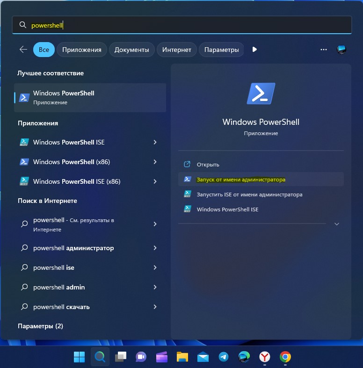The image size is (363, 368).
Task: Expand 'powershell скачать' suggestion chevron
Action: (x=155, y=307)
